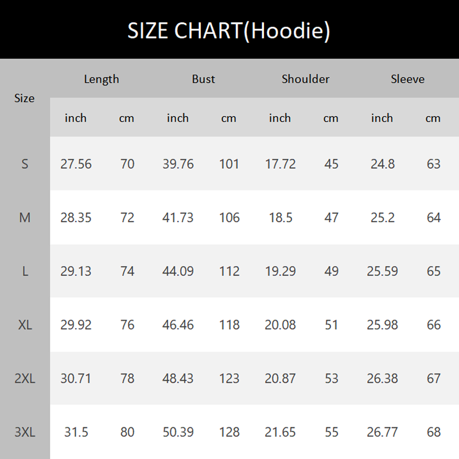Select the M size row label
459x459 pixels.
click(x=25, y=217)
